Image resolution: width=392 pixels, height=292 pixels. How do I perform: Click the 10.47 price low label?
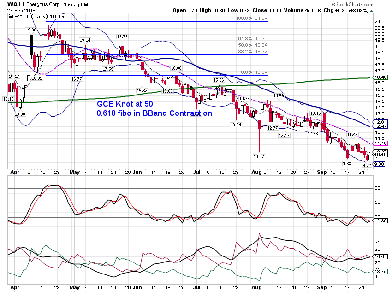(x=259, y=157)
